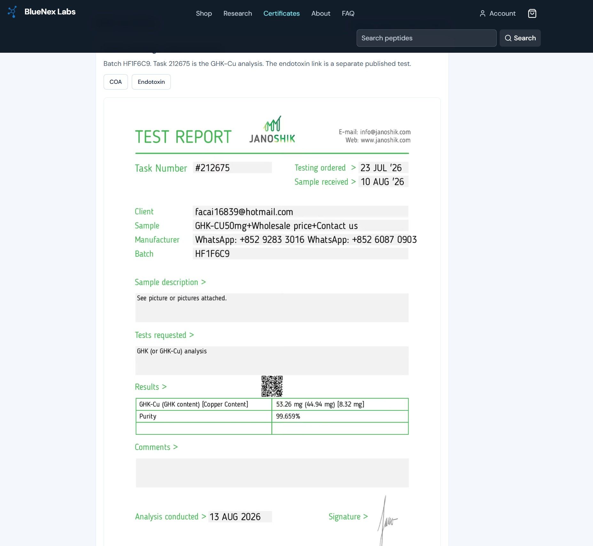Open the Endotoxin test link button

point(151,82)
